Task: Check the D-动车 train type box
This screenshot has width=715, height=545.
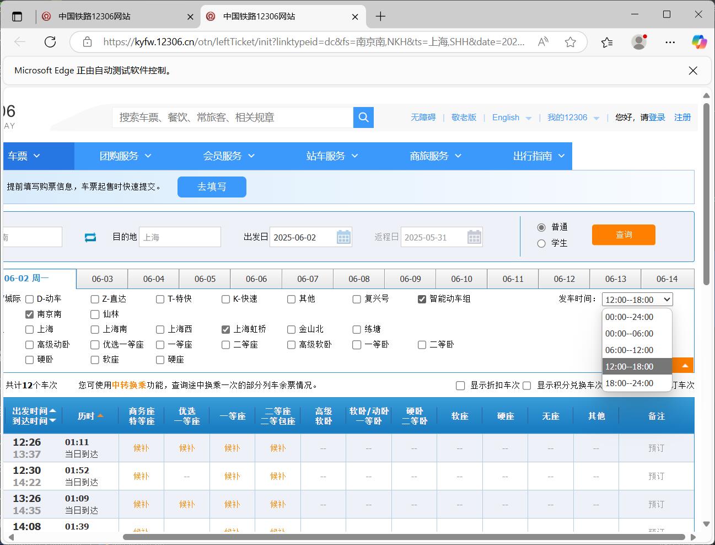Action: click(30, 299)
